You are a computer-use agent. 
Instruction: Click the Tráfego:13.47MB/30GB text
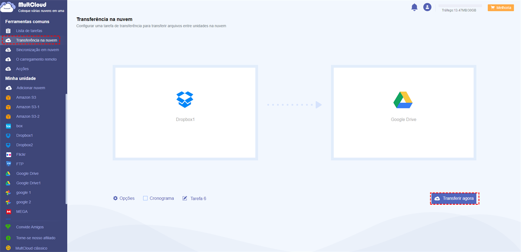[x=459, y=10]
